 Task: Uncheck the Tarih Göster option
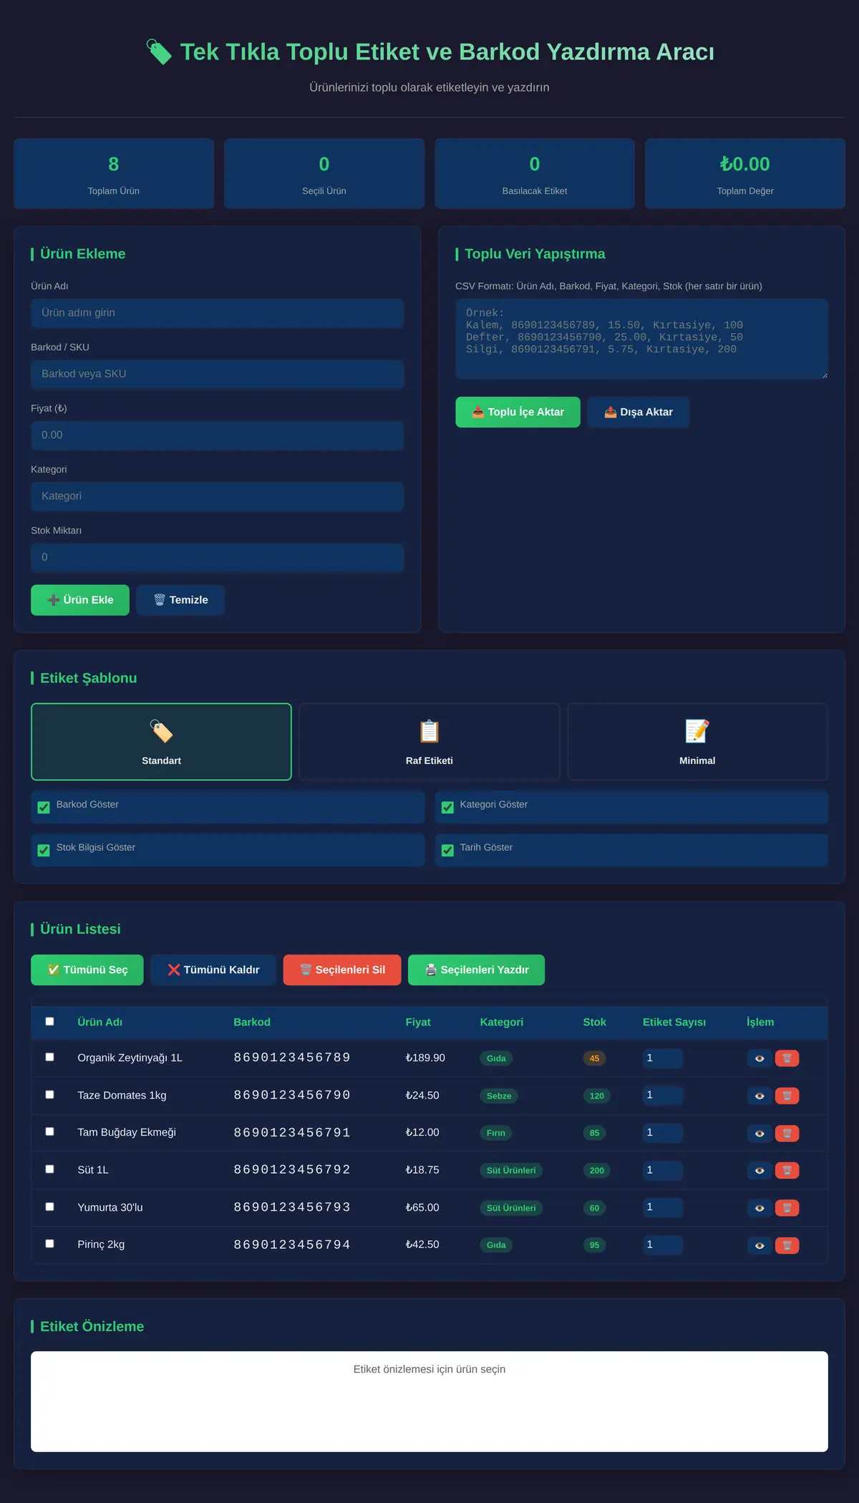pyautogui.click(x=447, y=850)
